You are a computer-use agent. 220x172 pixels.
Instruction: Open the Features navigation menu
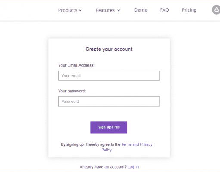tap(108, 10)
